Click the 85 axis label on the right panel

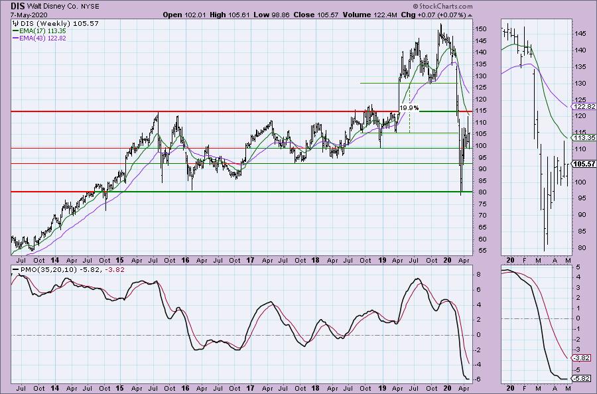[x=580, y=231]
